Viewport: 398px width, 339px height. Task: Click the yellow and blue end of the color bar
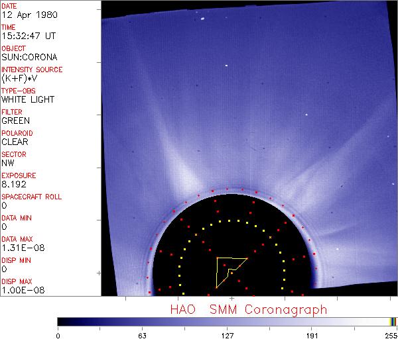(x=393, y=321)
